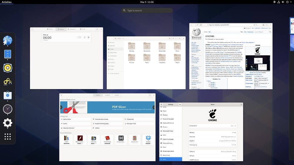
Task: Toggle the 06:00 Wake up alarm switch
Action: pos(79,38)
